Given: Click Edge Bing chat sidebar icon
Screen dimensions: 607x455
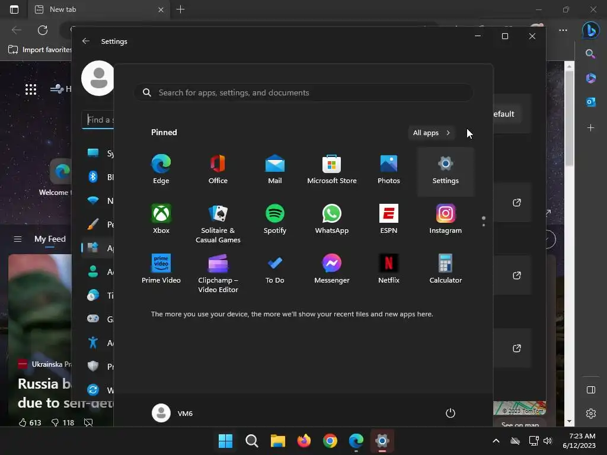Looking at the screenshot, I should pyautogui.click(x=591, y=30).
